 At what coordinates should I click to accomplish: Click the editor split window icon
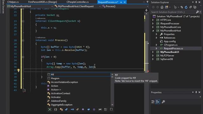click(x=146, y=10)
